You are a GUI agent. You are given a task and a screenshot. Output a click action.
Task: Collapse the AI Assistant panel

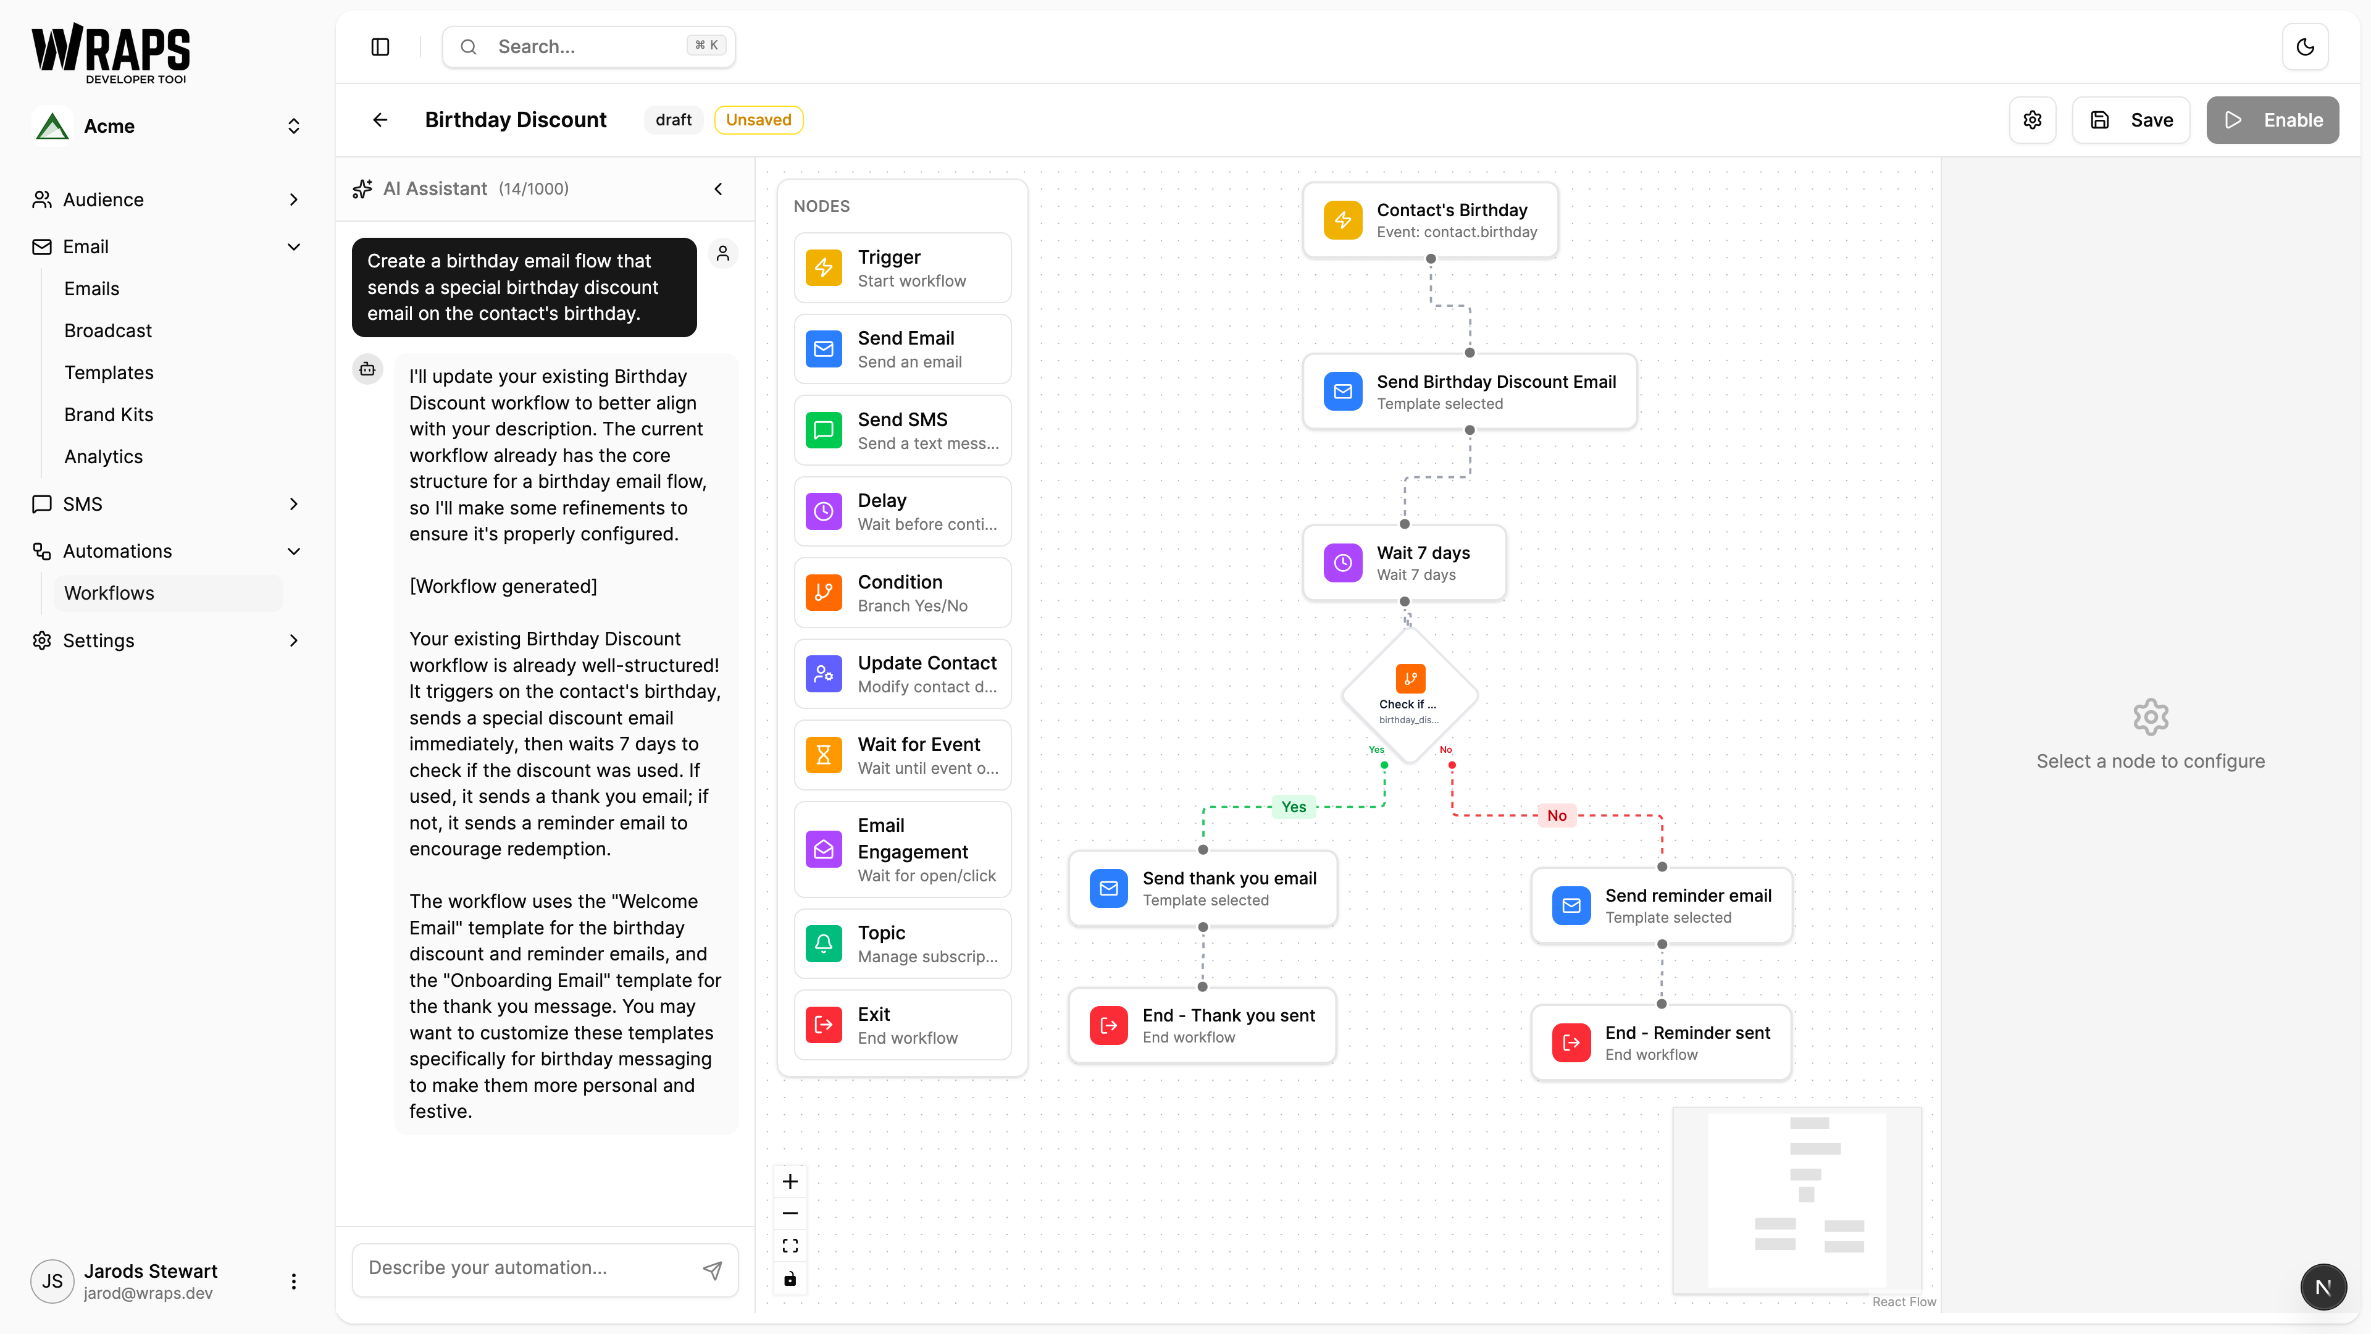718,189
